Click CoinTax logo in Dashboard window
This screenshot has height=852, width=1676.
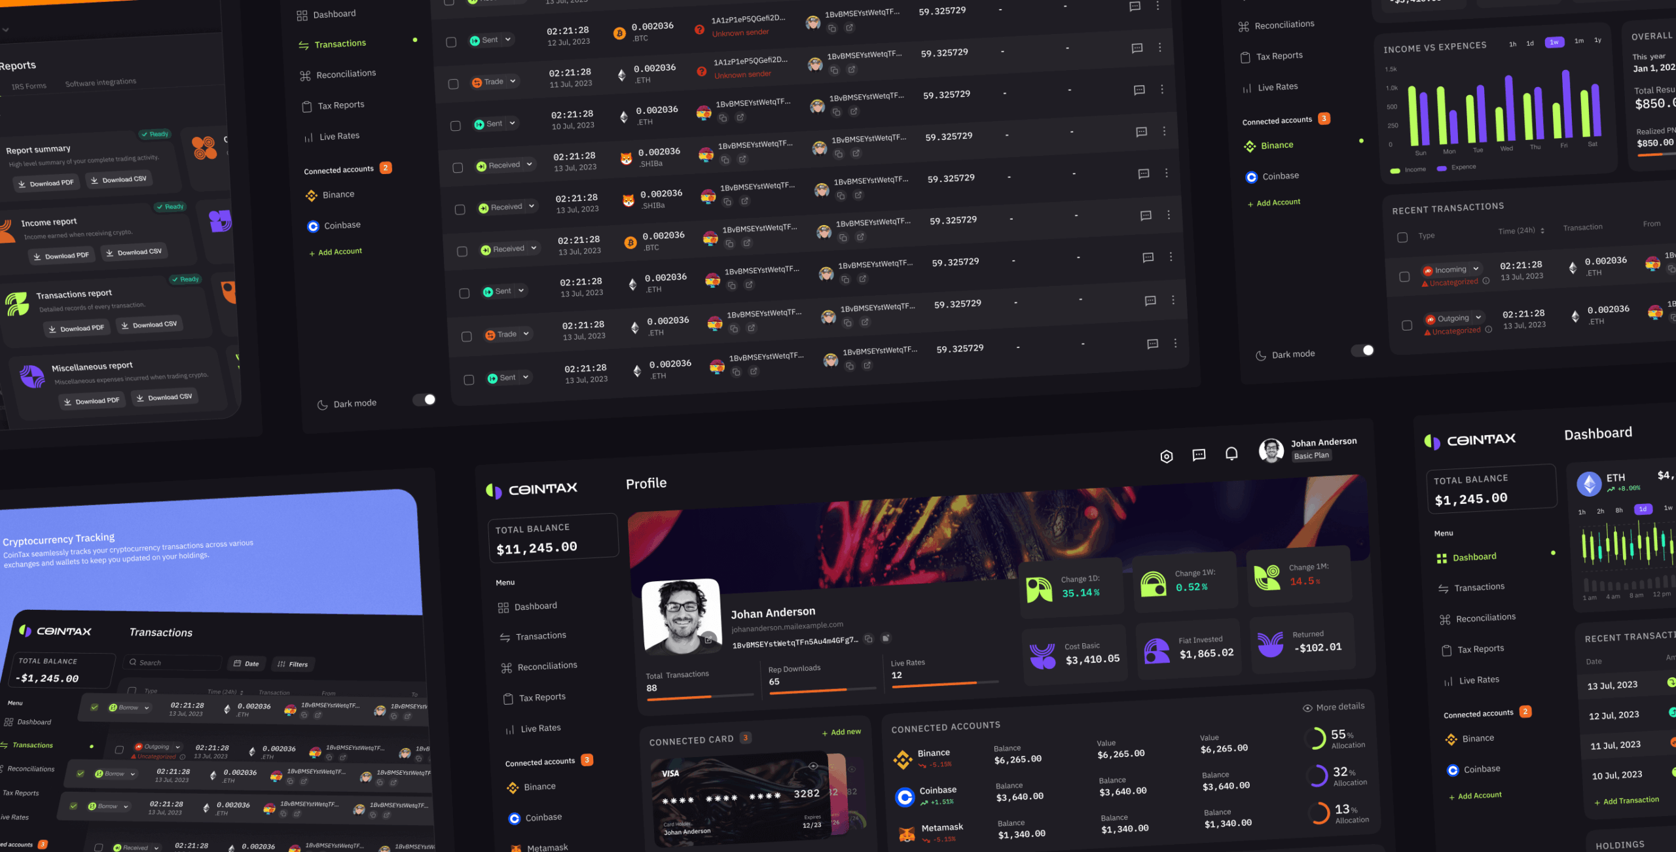click(x=1470, y=441)
